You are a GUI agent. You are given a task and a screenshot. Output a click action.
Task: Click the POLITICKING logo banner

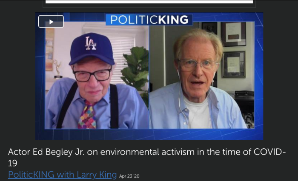point(149,20)
